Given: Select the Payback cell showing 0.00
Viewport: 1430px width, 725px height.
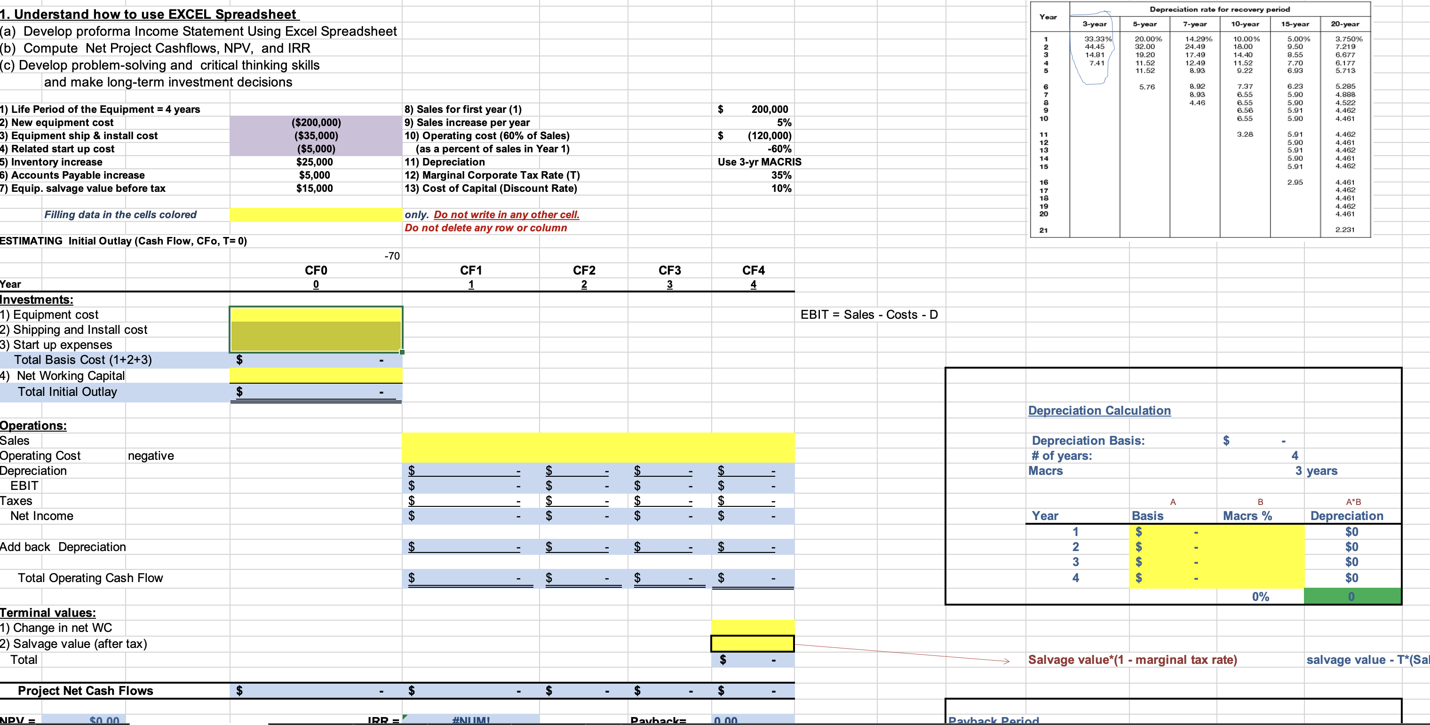Looking at the screenshot, I should pyautogui.click(x=724, y=721).
